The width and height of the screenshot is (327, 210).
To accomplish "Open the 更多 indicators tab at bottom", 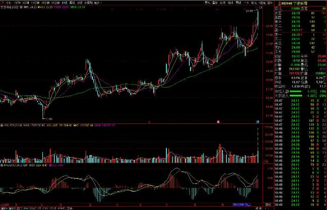I will point(70,208).
